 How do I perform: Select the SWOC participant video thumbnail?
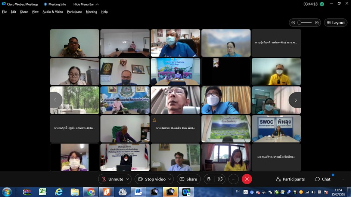(276, 129)
